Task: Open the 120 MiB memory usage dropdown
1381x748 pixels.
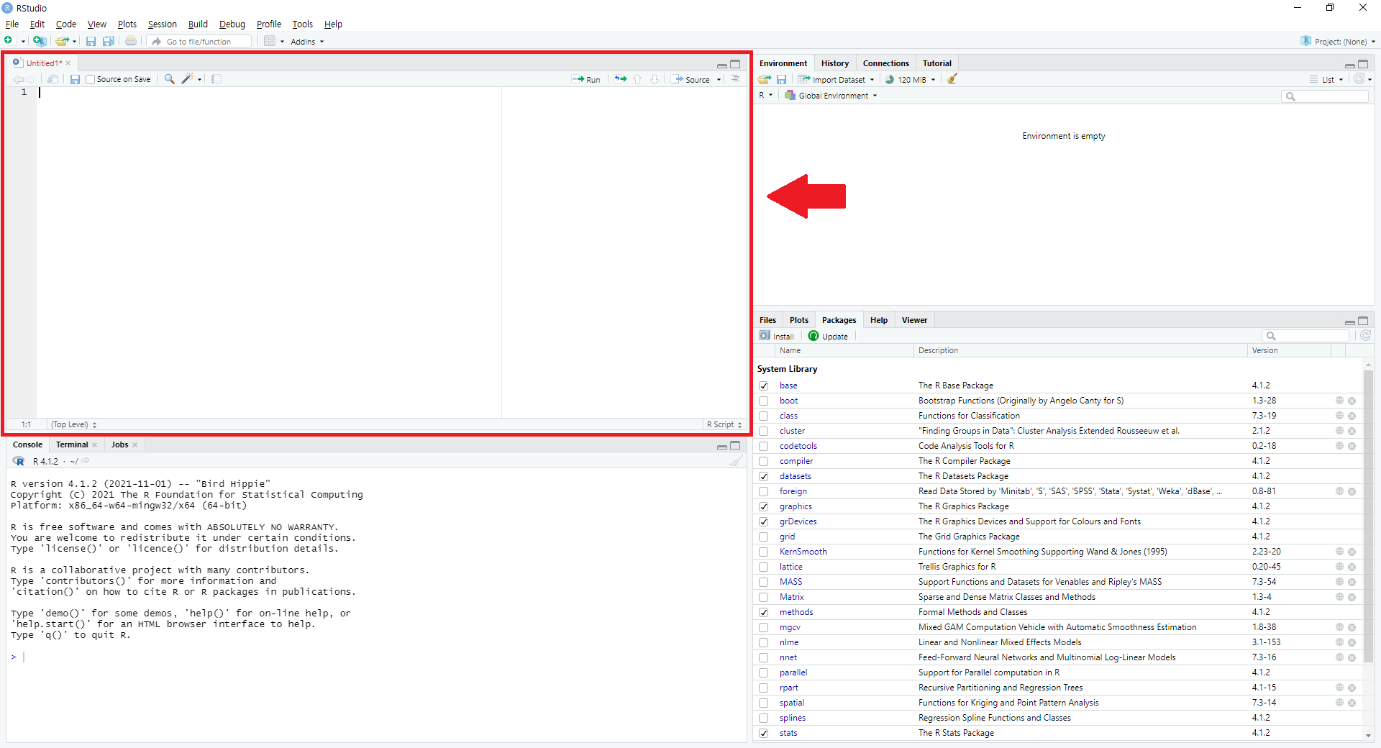Action: (911, 80)
